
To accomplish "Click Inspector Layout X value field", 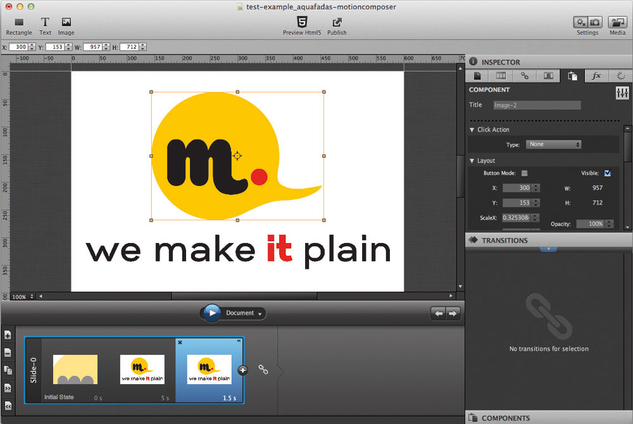I will [517, 188].
